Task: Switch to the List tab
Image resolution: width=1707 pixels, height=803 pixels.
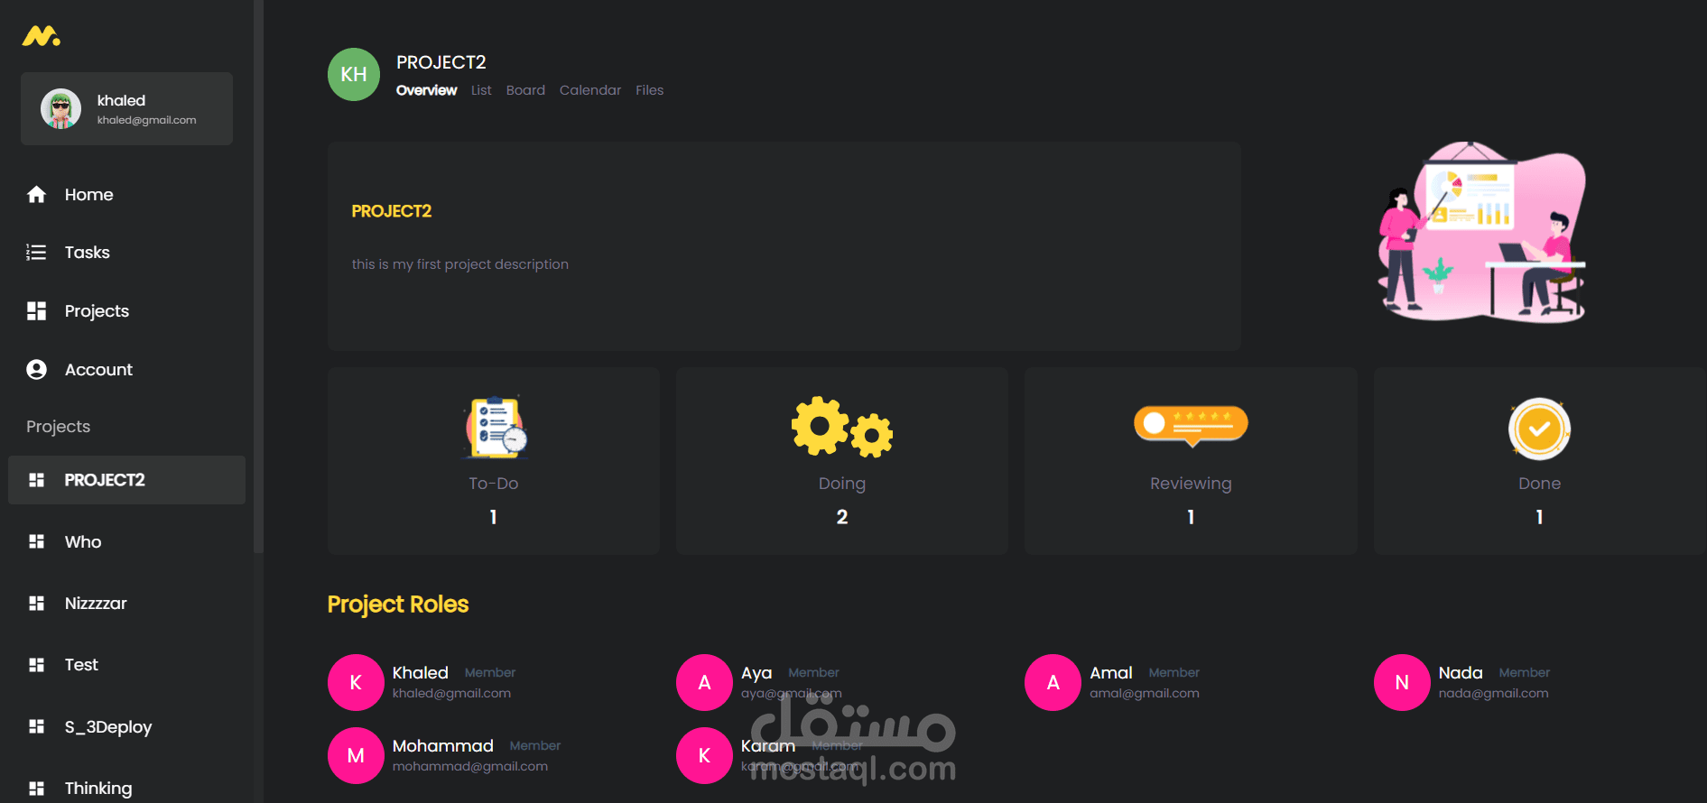Action: pyautogui.click(x=481, y=90)
